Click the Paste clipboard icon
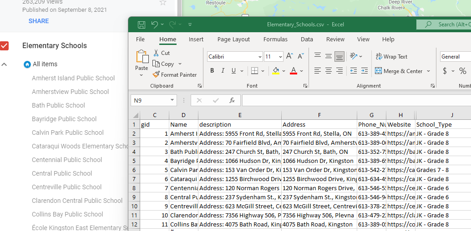The width and height of the screenshot is (471, 231). (142, 57)
